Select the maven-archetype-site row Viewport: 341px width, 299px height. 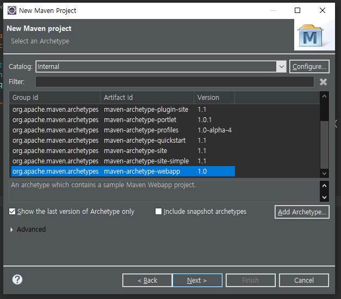(x=123, y=151)
